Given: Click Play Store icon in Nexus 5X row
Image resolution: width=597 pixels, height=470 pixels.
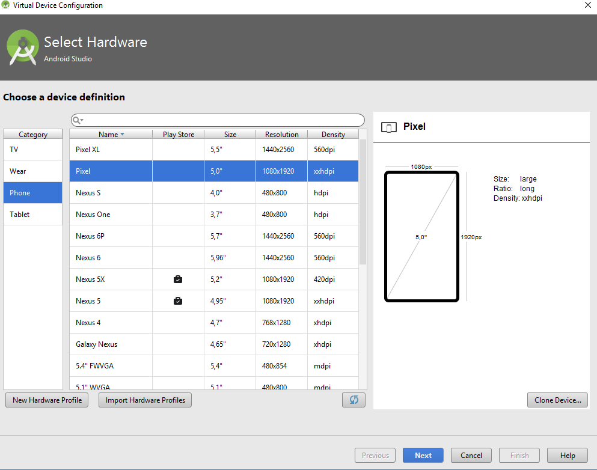Looking at the screenshot, I should [178, 279].
